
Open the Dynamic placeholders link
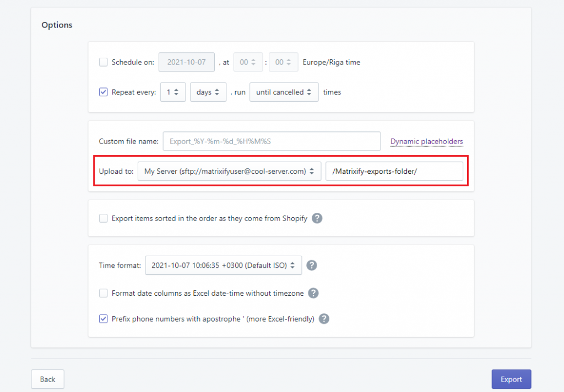[426, 141]
